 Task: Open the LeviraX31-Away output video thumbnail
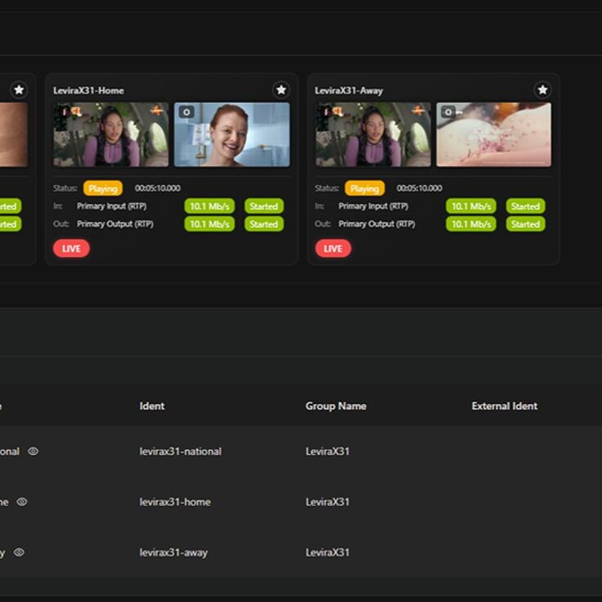pyautogui.click(x=494, y=134)
